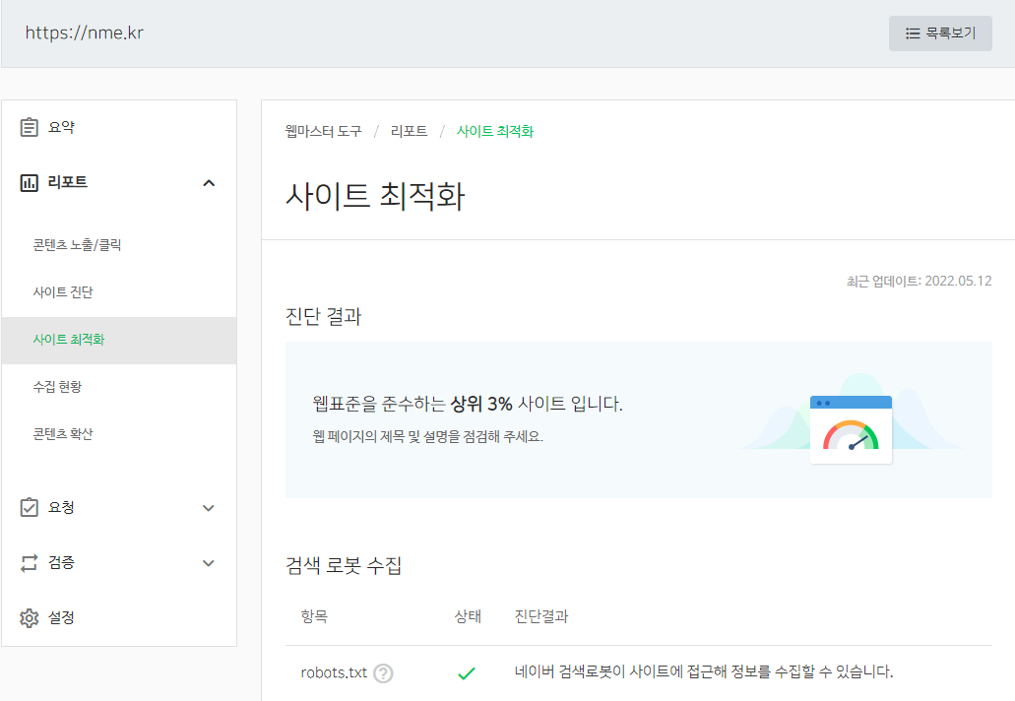Go to 웹마스터 도구 breadcrumb link
1015x701 pixels.
pyautogui.click(x=323, y=131)
